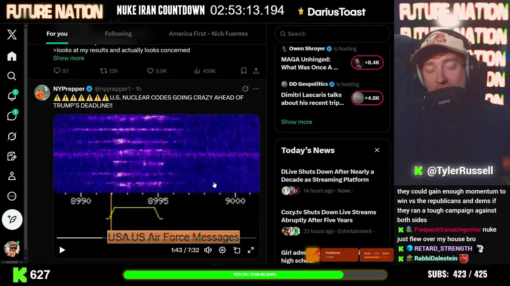Click the RabbiDalestein chat username
The height and width of the screenshot is (286, 510).
[436, 258]
